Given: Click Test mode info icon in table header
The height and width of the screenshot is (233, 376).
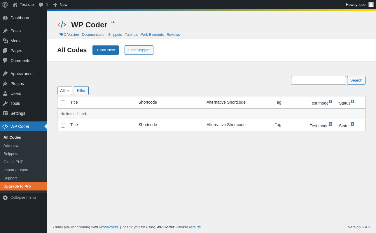Looking at the screenshot, I should 330,102.
